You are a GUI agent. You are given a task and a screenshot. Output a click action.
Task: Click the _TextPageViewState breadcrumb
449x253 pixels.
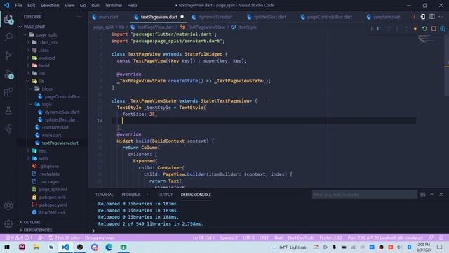point(206,27)
